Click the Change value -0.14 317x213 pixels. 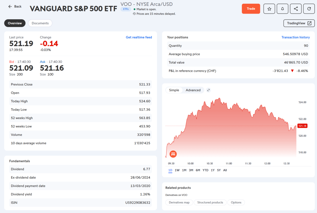point(49,43)
